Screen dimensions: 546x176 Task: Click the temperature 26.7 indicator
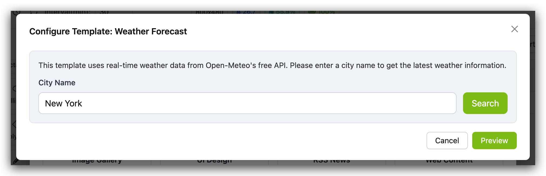[x=246, y=12]
